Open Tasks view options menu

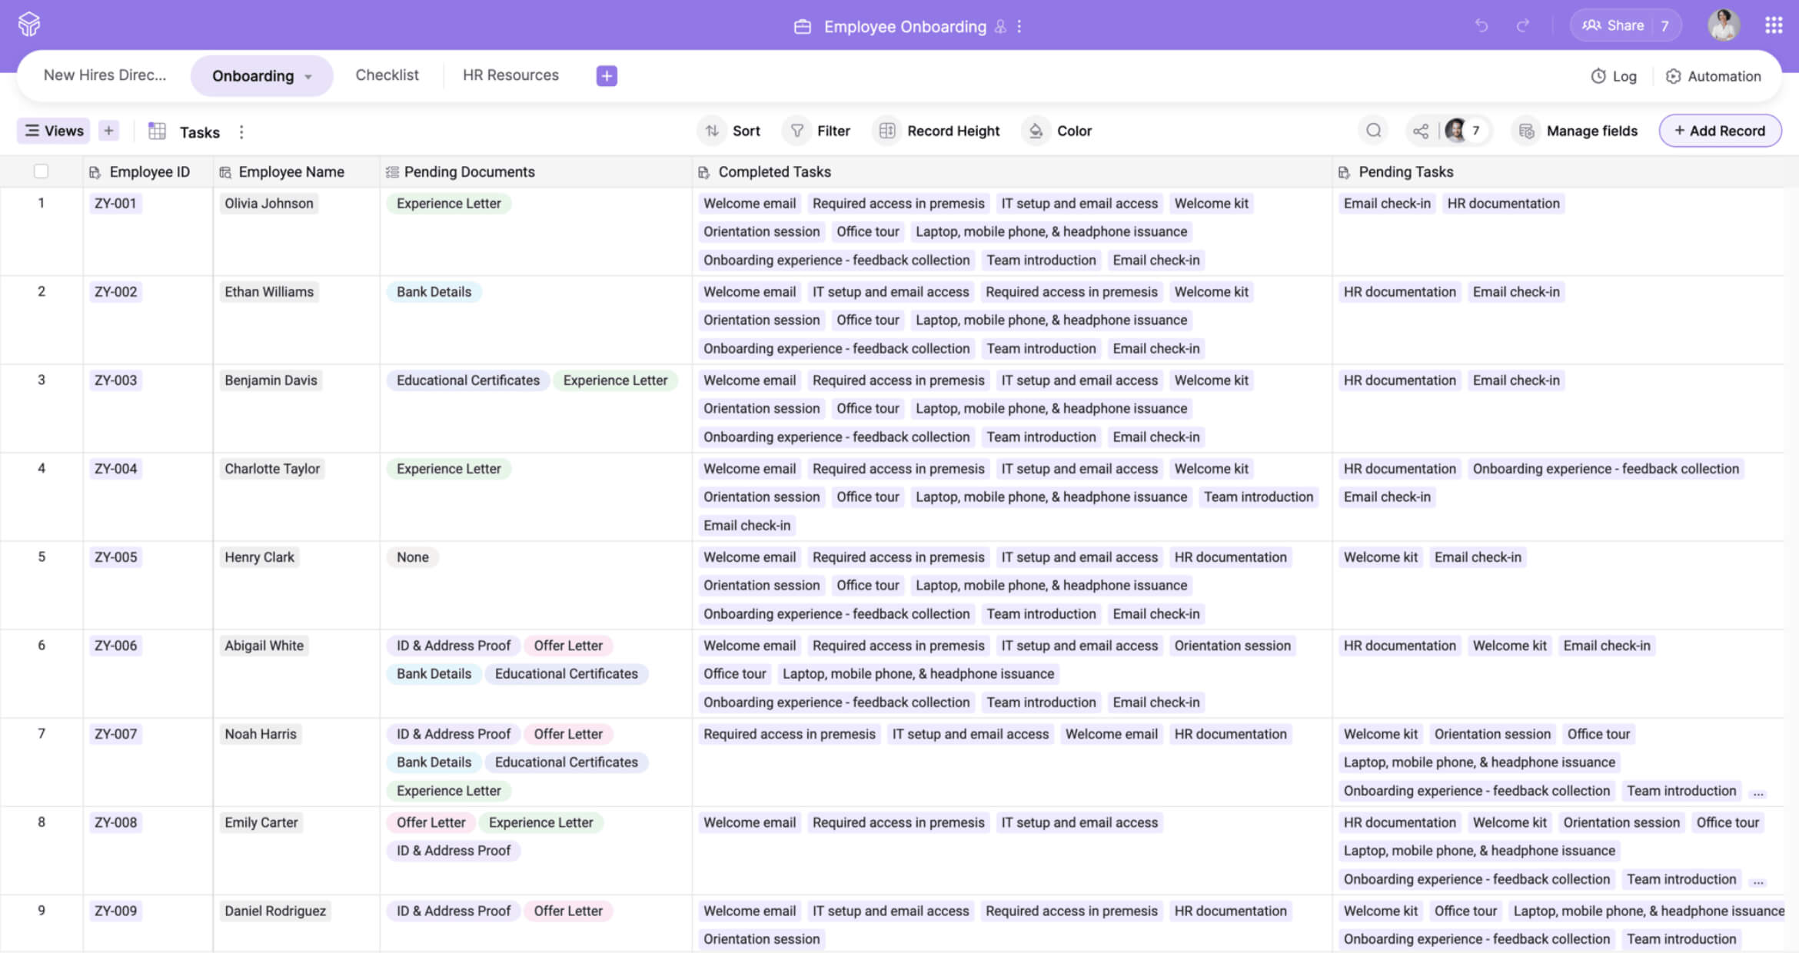(x=241, y=132)
